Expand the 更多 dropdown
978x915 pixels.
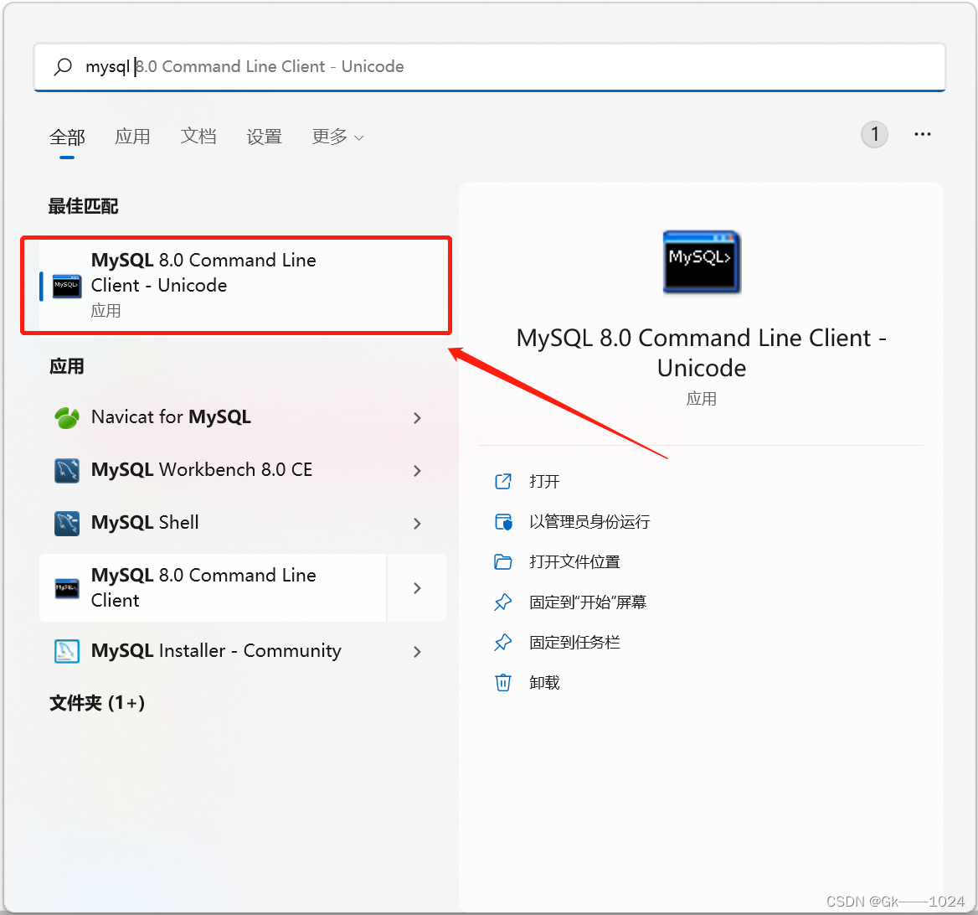(x=337, y=137)
